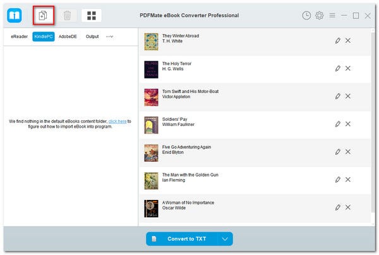Click They Winter Abroad cover thumbnail

pyautogui.click(x=152, y=42)
